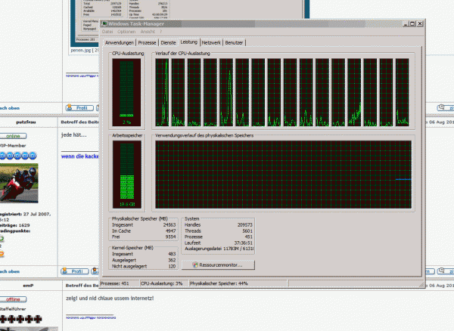454x331 pixels.
Task: Click the Profil button under the top post
Action: (79, 108)
